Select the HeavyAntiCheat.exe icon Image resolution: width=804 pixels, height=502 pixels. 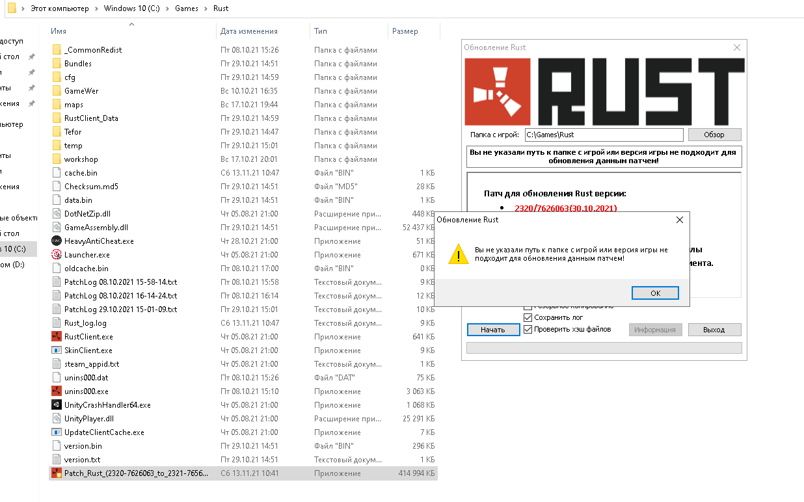56,241
